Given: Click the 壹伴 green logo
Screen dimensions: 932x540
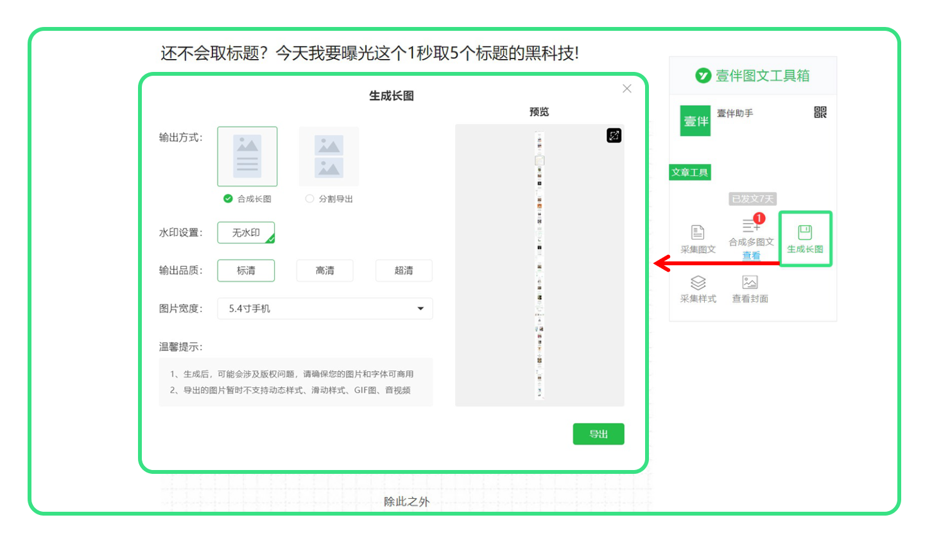Looking at the screenshot, I should 695,121.
